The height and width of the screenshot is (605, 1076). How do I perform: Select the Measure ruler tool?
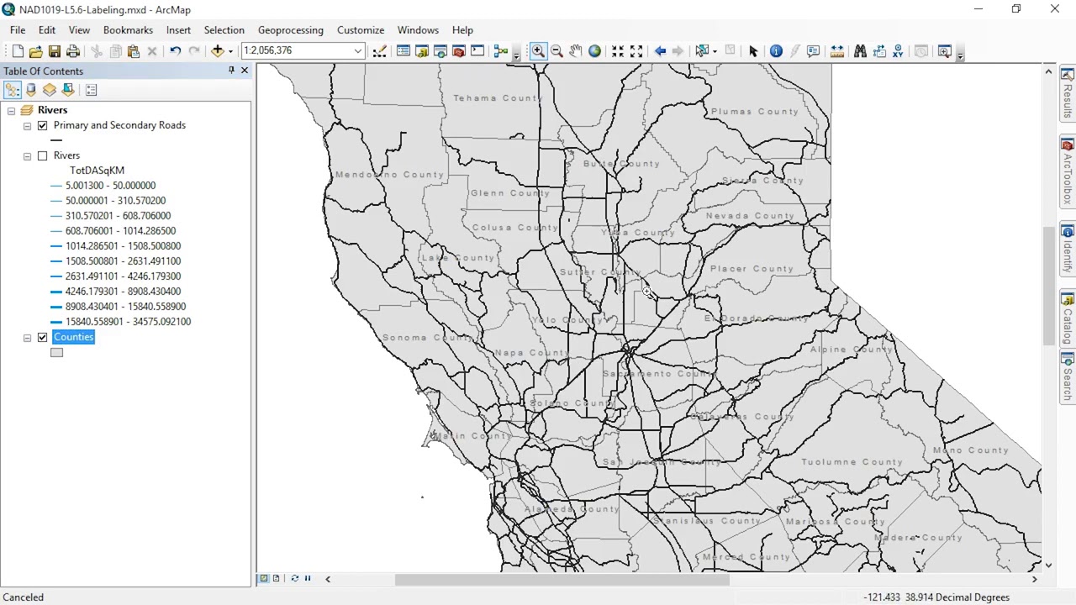(x=837, y=51)
